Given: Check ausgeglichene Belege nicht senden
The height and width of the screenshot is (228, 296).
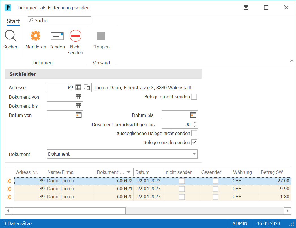Looking at the screenshot, I should (194, 133).
